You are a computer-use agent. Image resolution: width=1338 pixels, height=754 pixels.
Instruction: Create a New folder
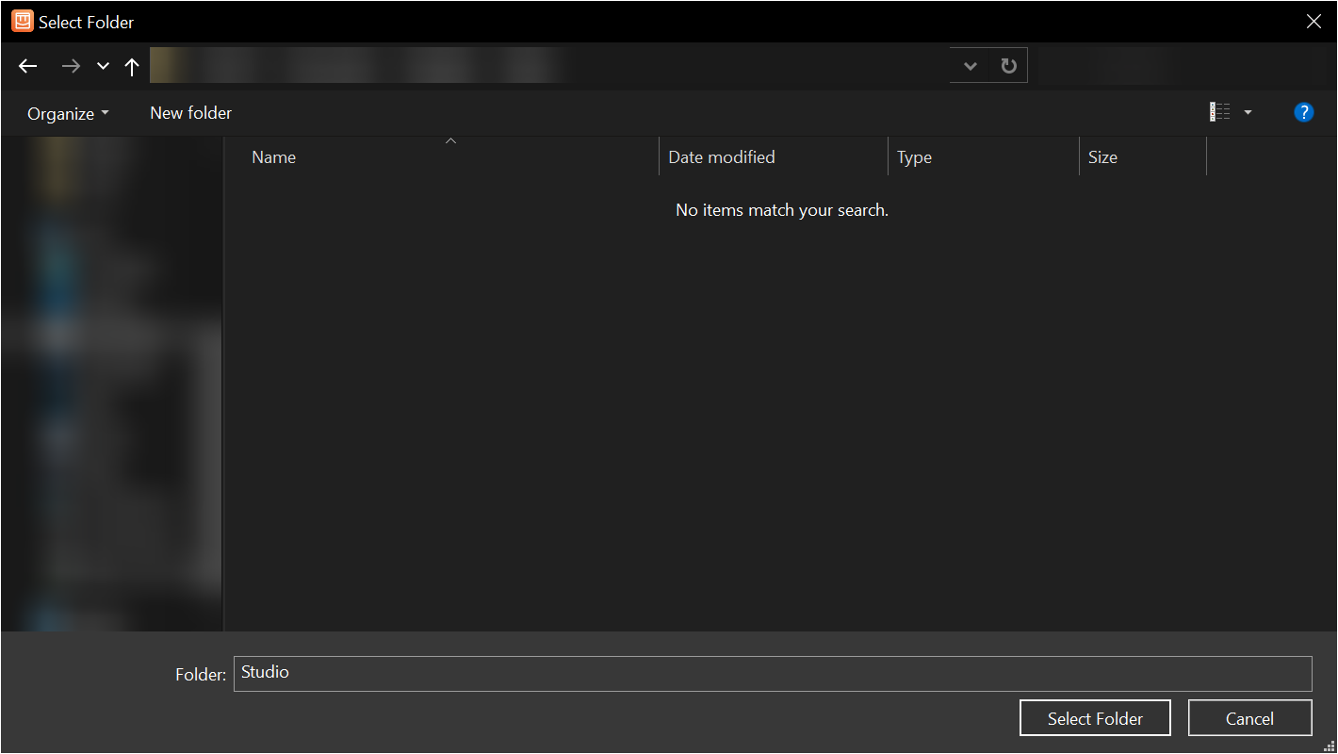190,112
